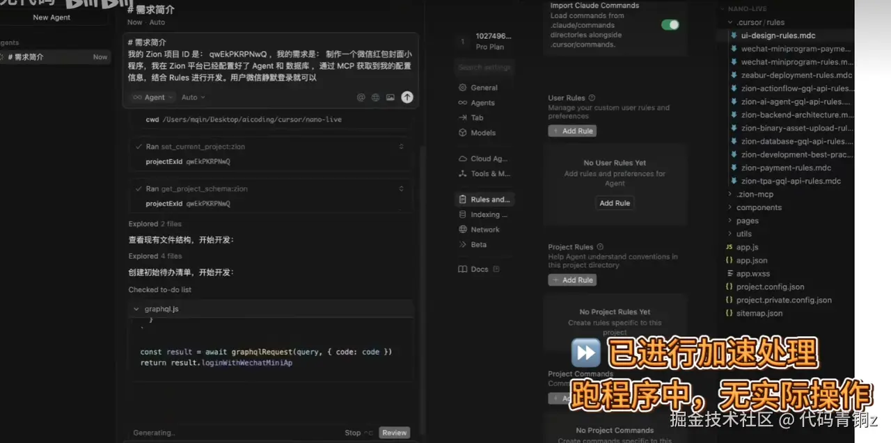This screenshot has height=443, width=891.
Task: Click Add Rule in No User Rules Yet card
Action: pos(615,203)
